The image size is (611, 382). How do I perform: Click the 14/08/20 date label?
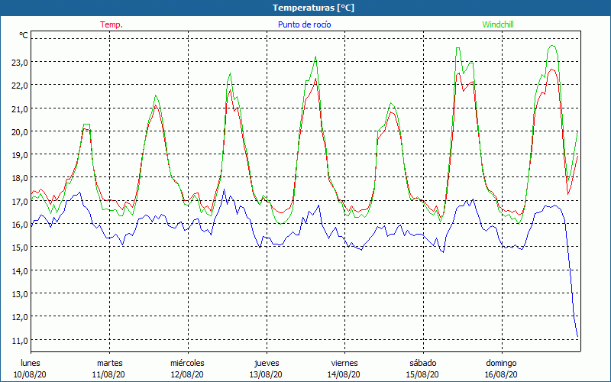click(x=344, y=374)
